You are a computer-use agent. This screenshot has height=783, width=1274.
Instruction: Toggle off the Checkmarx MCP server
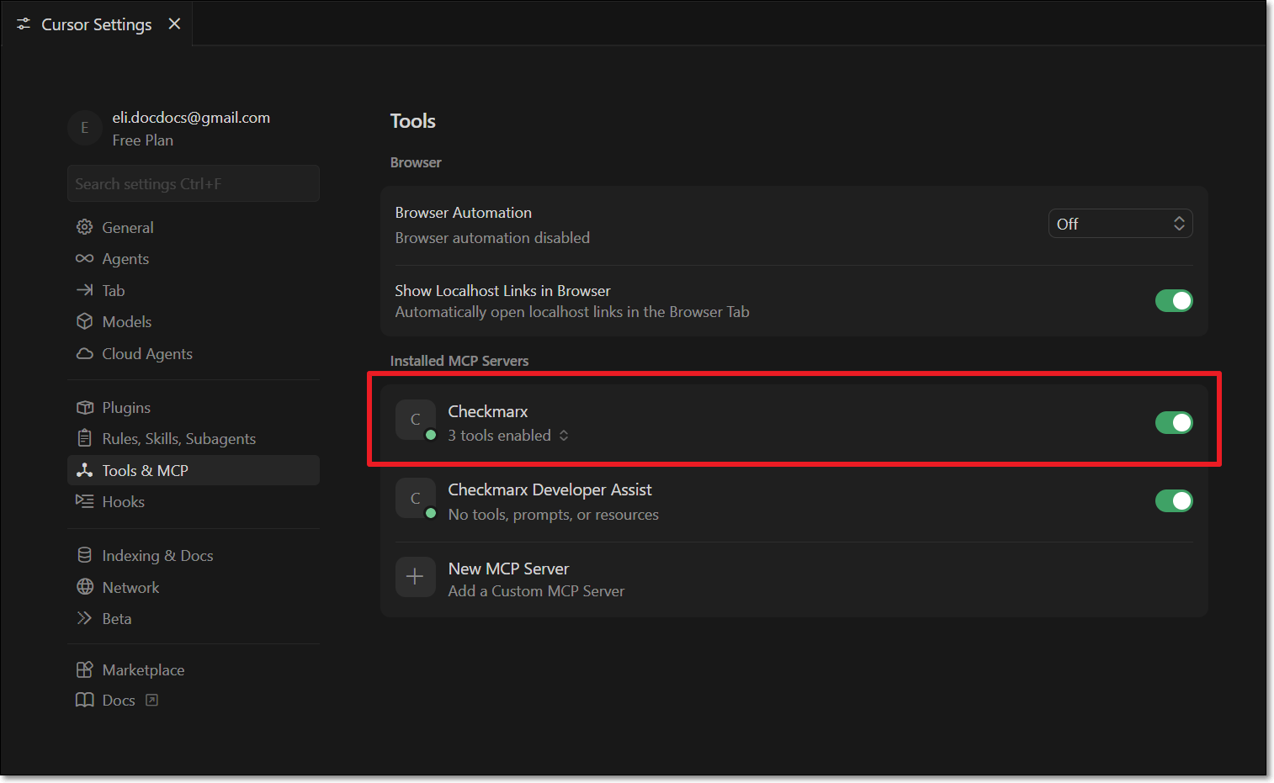point(1173,423)
